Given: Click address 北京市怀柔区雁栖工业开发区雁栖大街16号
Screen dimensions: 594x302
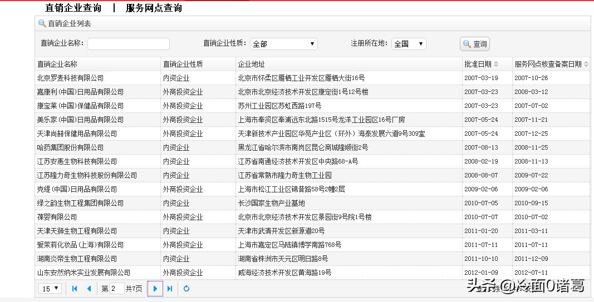Looking at the screenshot, I should tap(301, 78).
